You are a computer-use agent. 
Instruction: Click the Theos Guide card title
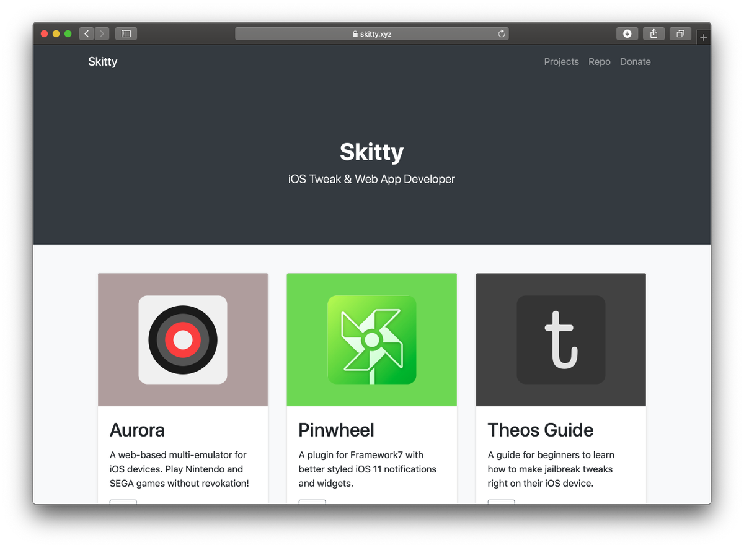(x=541, y=430)
